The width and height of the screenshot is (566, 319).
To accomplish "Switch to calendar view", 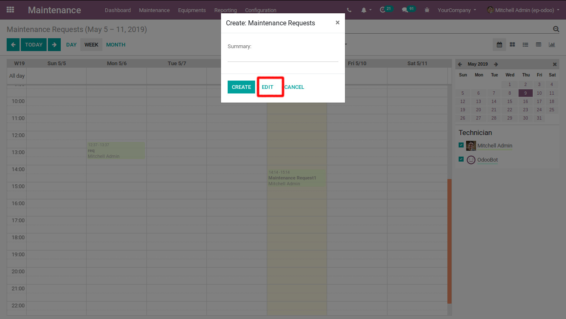I will click(x=499, y=44).
